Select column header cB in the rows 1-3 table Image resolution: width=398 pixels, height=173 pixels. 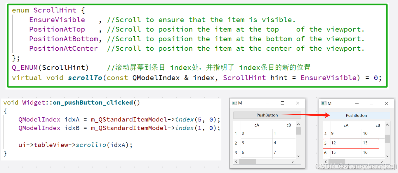click(284, 125)
